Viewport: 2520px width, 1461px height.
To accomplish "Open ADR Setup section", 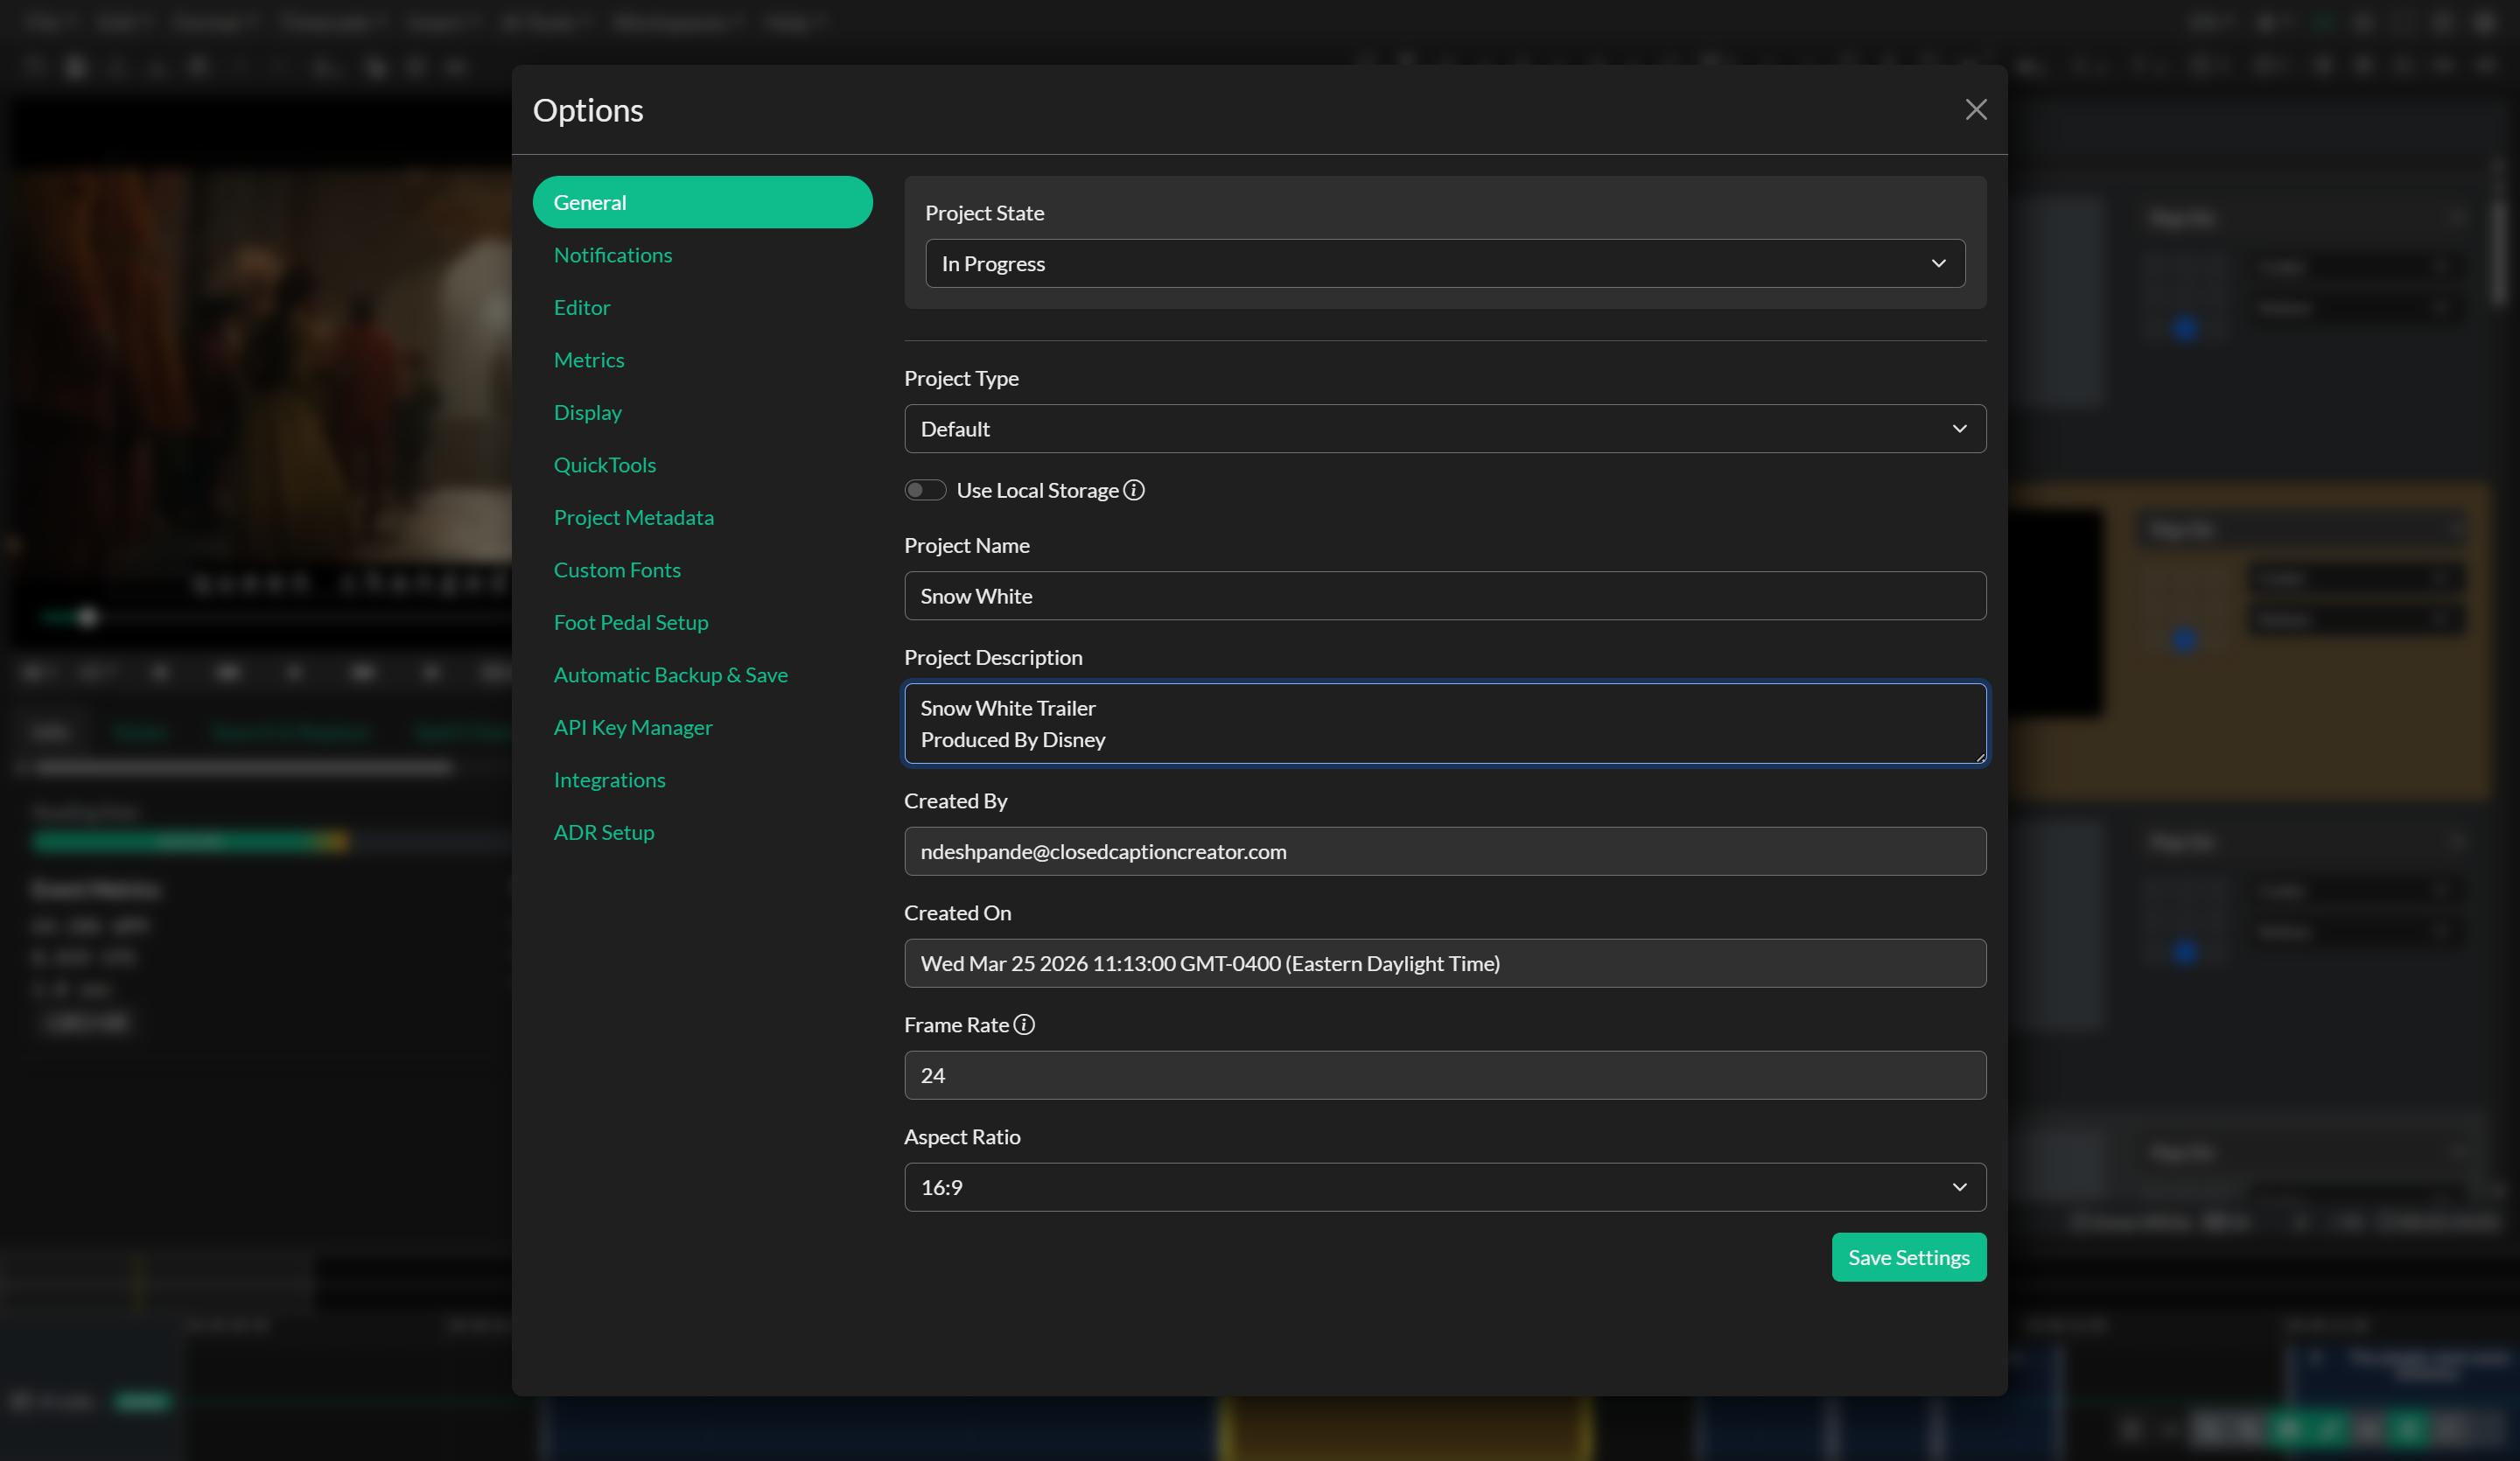I will (x=604, y=832).
